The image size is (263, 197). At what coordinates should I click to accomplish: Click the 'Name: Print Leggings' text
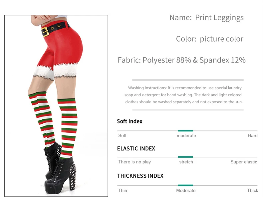tap(206, 18)
